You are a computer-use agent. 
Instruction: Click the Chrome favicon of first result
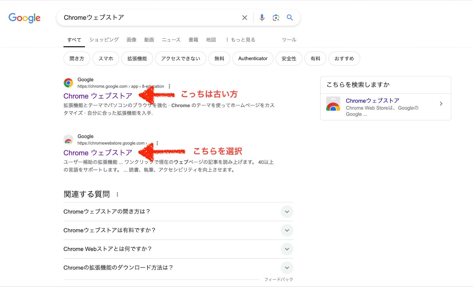coord(68,83)
